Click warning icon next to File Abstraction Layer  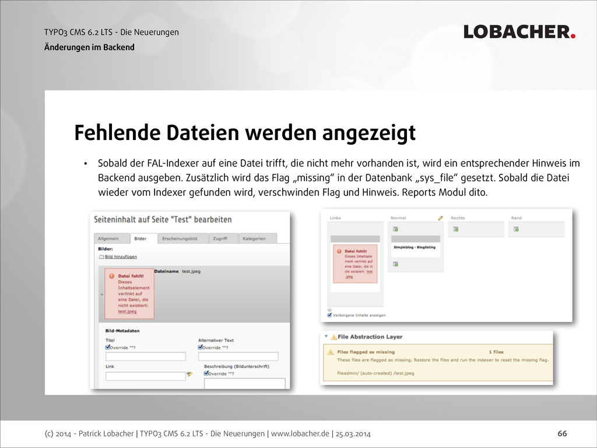333,337
